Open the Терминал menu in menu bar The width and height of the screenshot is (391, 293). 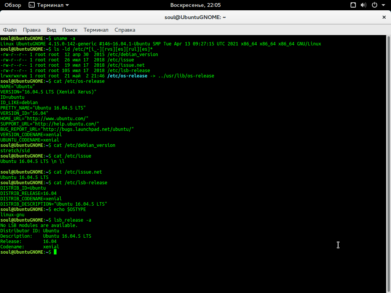click(96, 30)
